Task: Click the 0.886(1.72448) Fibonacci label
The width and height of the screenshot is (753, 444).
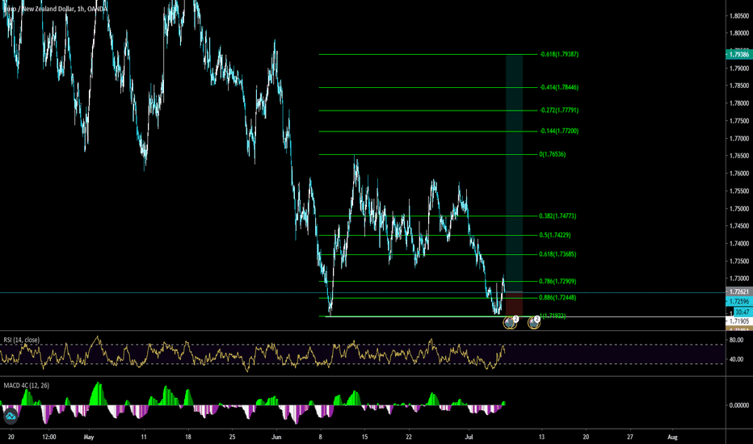Action: (x=557, y=298)
